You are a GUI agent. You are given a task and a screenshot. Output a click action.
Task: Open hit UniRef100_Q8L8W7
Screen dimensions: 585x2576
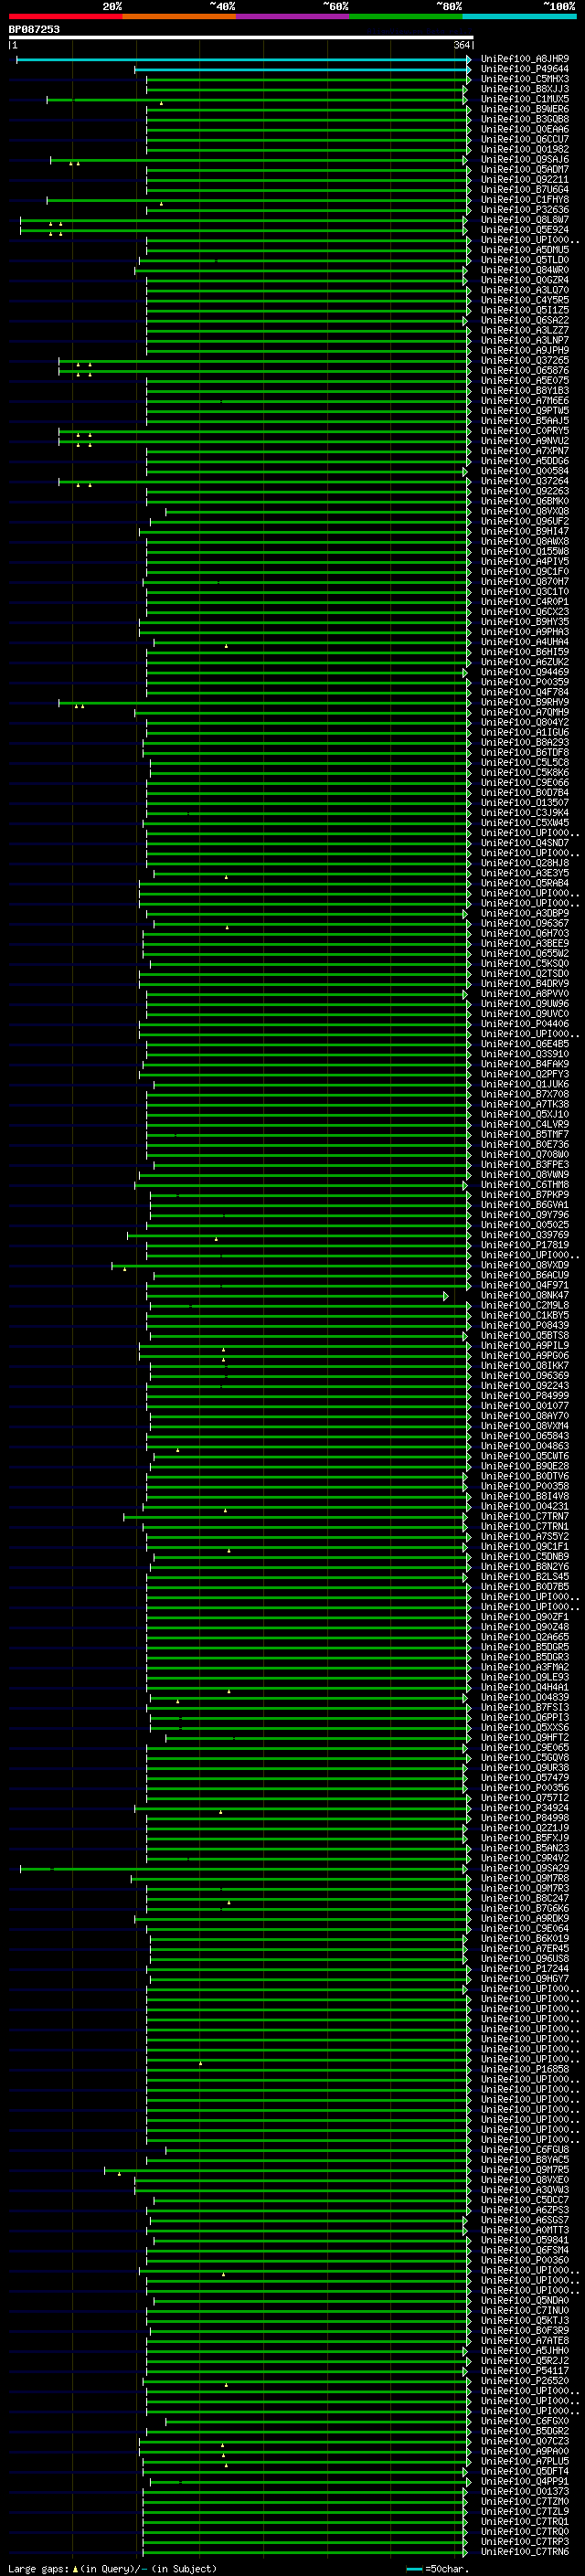pyautogui.click(x=525, y=220)
